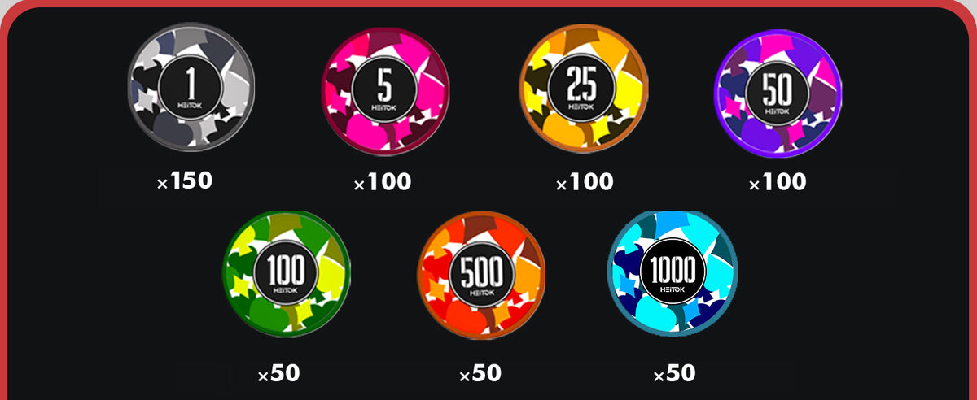Click the number 100 on green chip
Image resolution: width=977 pixels, height=400 pixels.
tap(287, 268)
